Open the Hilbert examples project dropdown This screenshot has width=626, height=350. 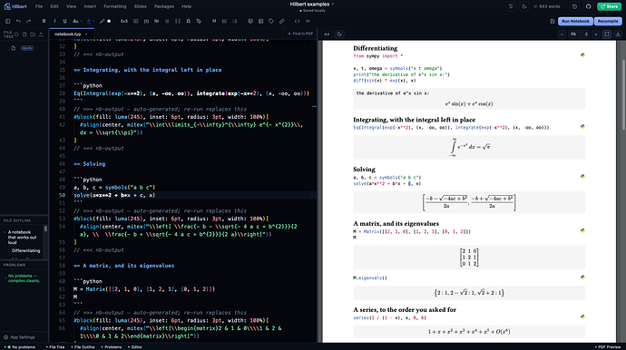click(312, 5)
